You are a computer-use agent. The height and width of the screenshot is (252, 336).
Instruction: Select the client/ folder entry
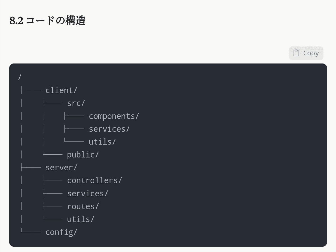click(x=61, y=90)
